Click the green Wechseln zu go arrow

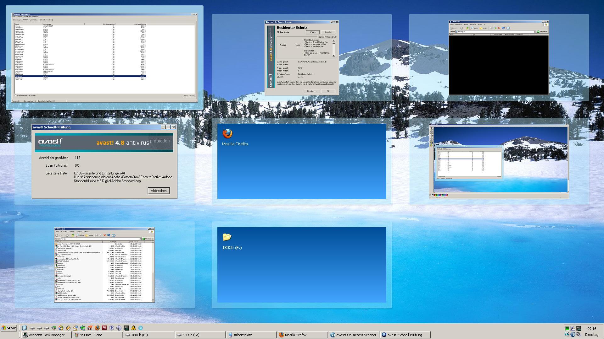coord(538,32)
